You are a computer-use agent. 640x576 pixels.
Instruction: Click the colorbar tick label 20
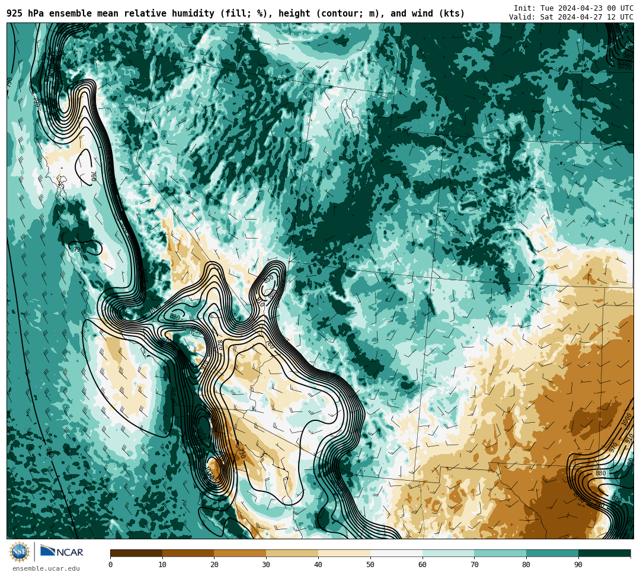pos(215,565)
